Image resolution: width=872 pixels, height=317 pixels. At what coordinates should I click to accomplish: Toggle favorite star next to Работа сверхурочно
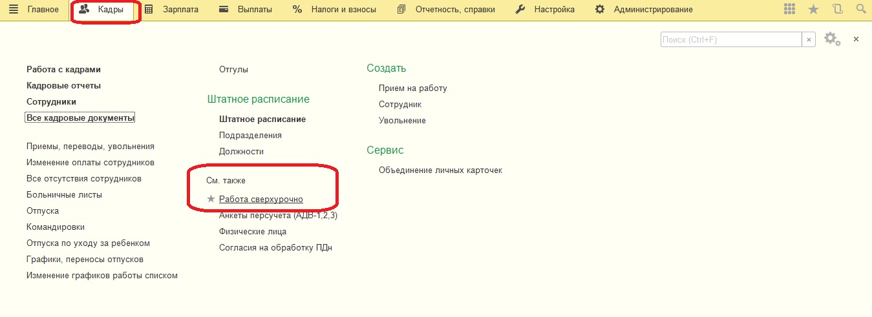tap(211, 199)
